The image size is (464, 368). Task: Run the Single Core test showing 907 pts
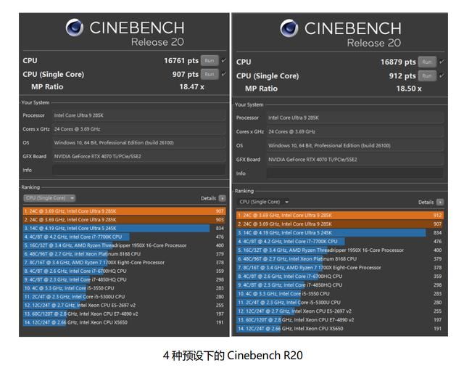point(210,74)
